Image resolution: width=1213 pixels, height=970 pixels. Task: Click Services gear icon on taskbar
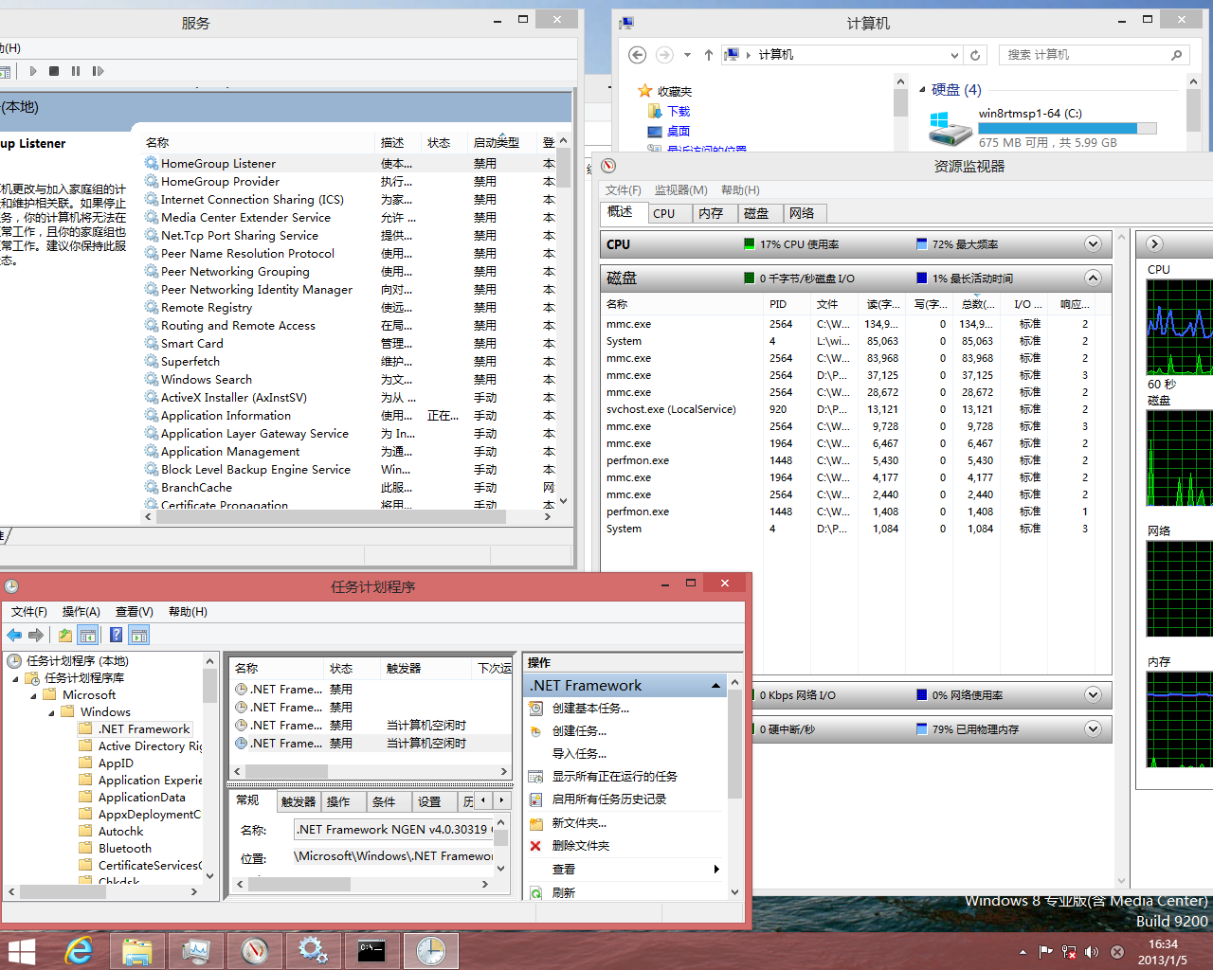click(314, 950)
